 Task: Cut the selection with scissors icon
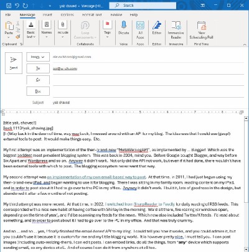tap(18, 23)
